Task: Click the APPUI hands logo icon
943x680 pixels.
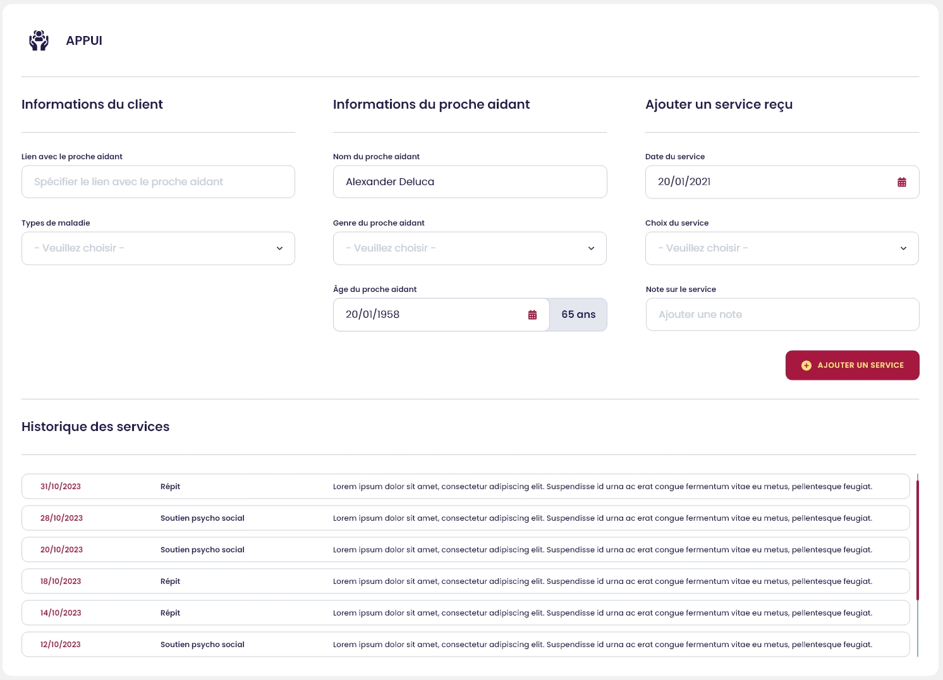Action: click(39, 40)
